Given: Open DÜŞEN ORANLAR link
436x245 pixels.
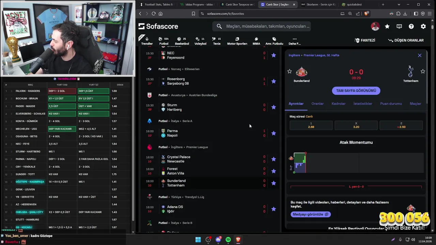Looking at the screenshot, I should coord(406,40).
